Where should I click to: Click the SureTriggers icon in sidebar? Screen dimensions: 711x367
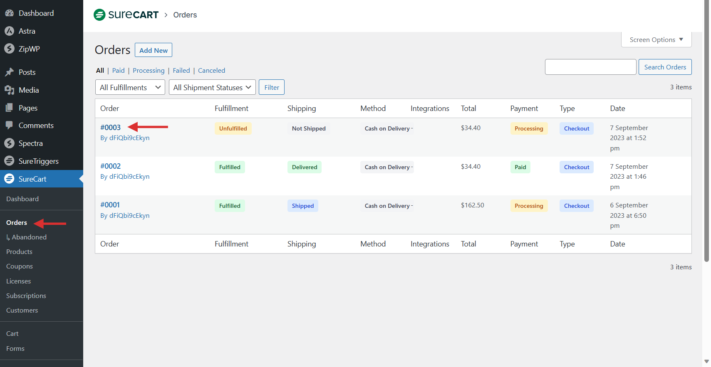tap(9, 161)
